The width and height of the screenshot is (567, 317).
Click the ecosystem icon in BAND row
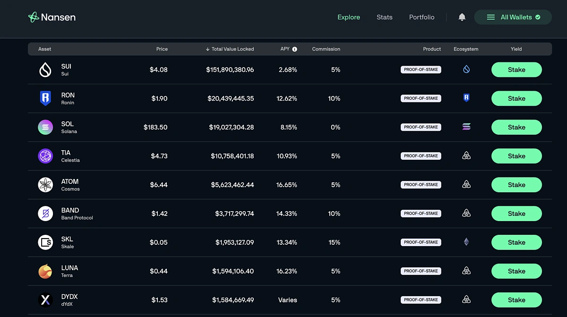point(466,214)
